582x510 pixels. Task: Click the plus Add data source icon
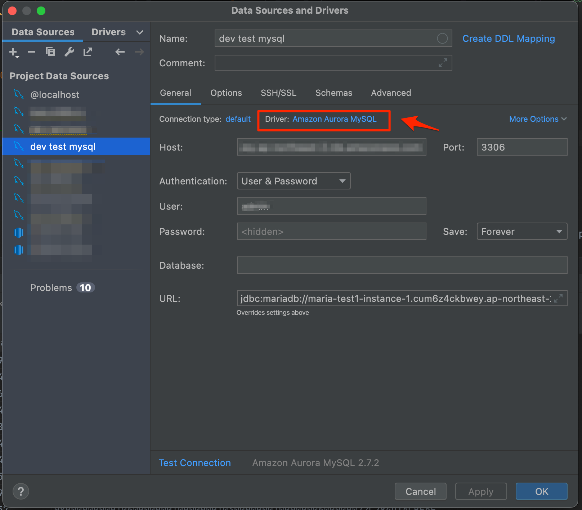(13, 52)
